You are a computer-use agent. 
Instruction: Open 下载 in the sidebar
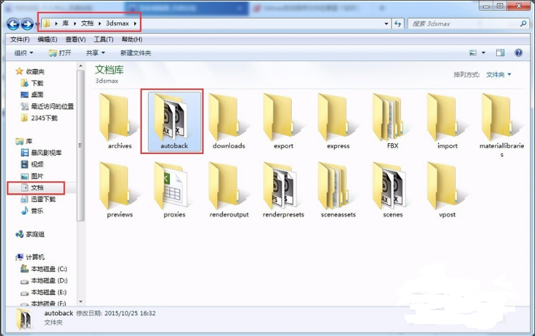(32, 83)
